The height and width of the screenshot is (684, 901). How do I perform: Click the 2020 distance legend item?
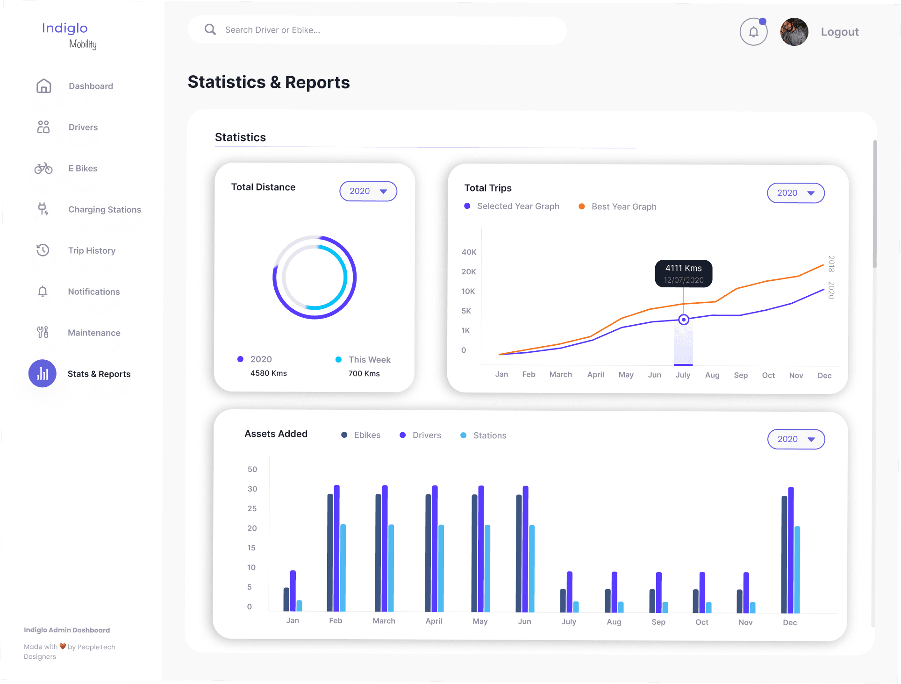pos(255,359)
